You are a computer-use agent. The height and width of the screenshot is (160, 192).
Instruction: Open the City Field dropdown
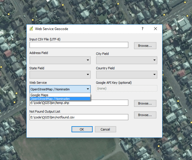pyautogui.click(x=126, y=60)
